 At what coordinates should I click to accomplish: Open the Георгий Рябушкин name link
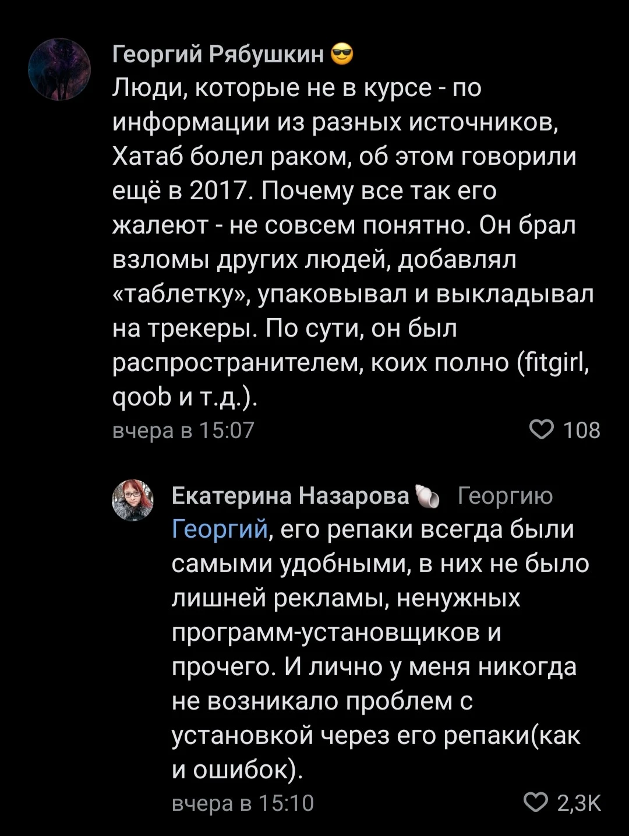(218, 54)
